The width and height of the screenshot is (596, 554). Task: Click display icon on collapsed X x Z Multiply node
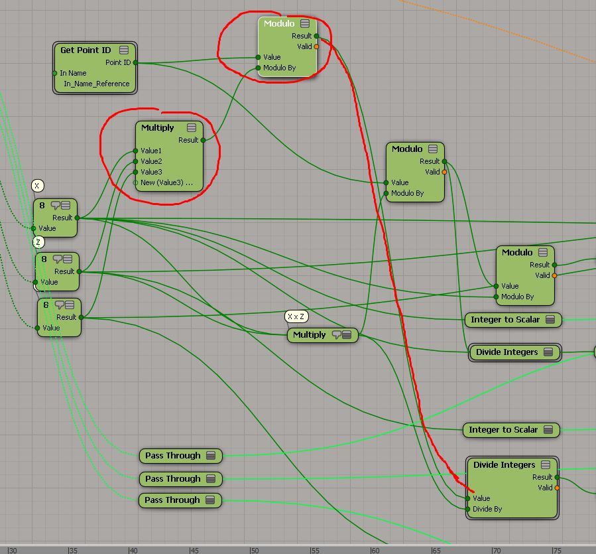tap(347, 335)
